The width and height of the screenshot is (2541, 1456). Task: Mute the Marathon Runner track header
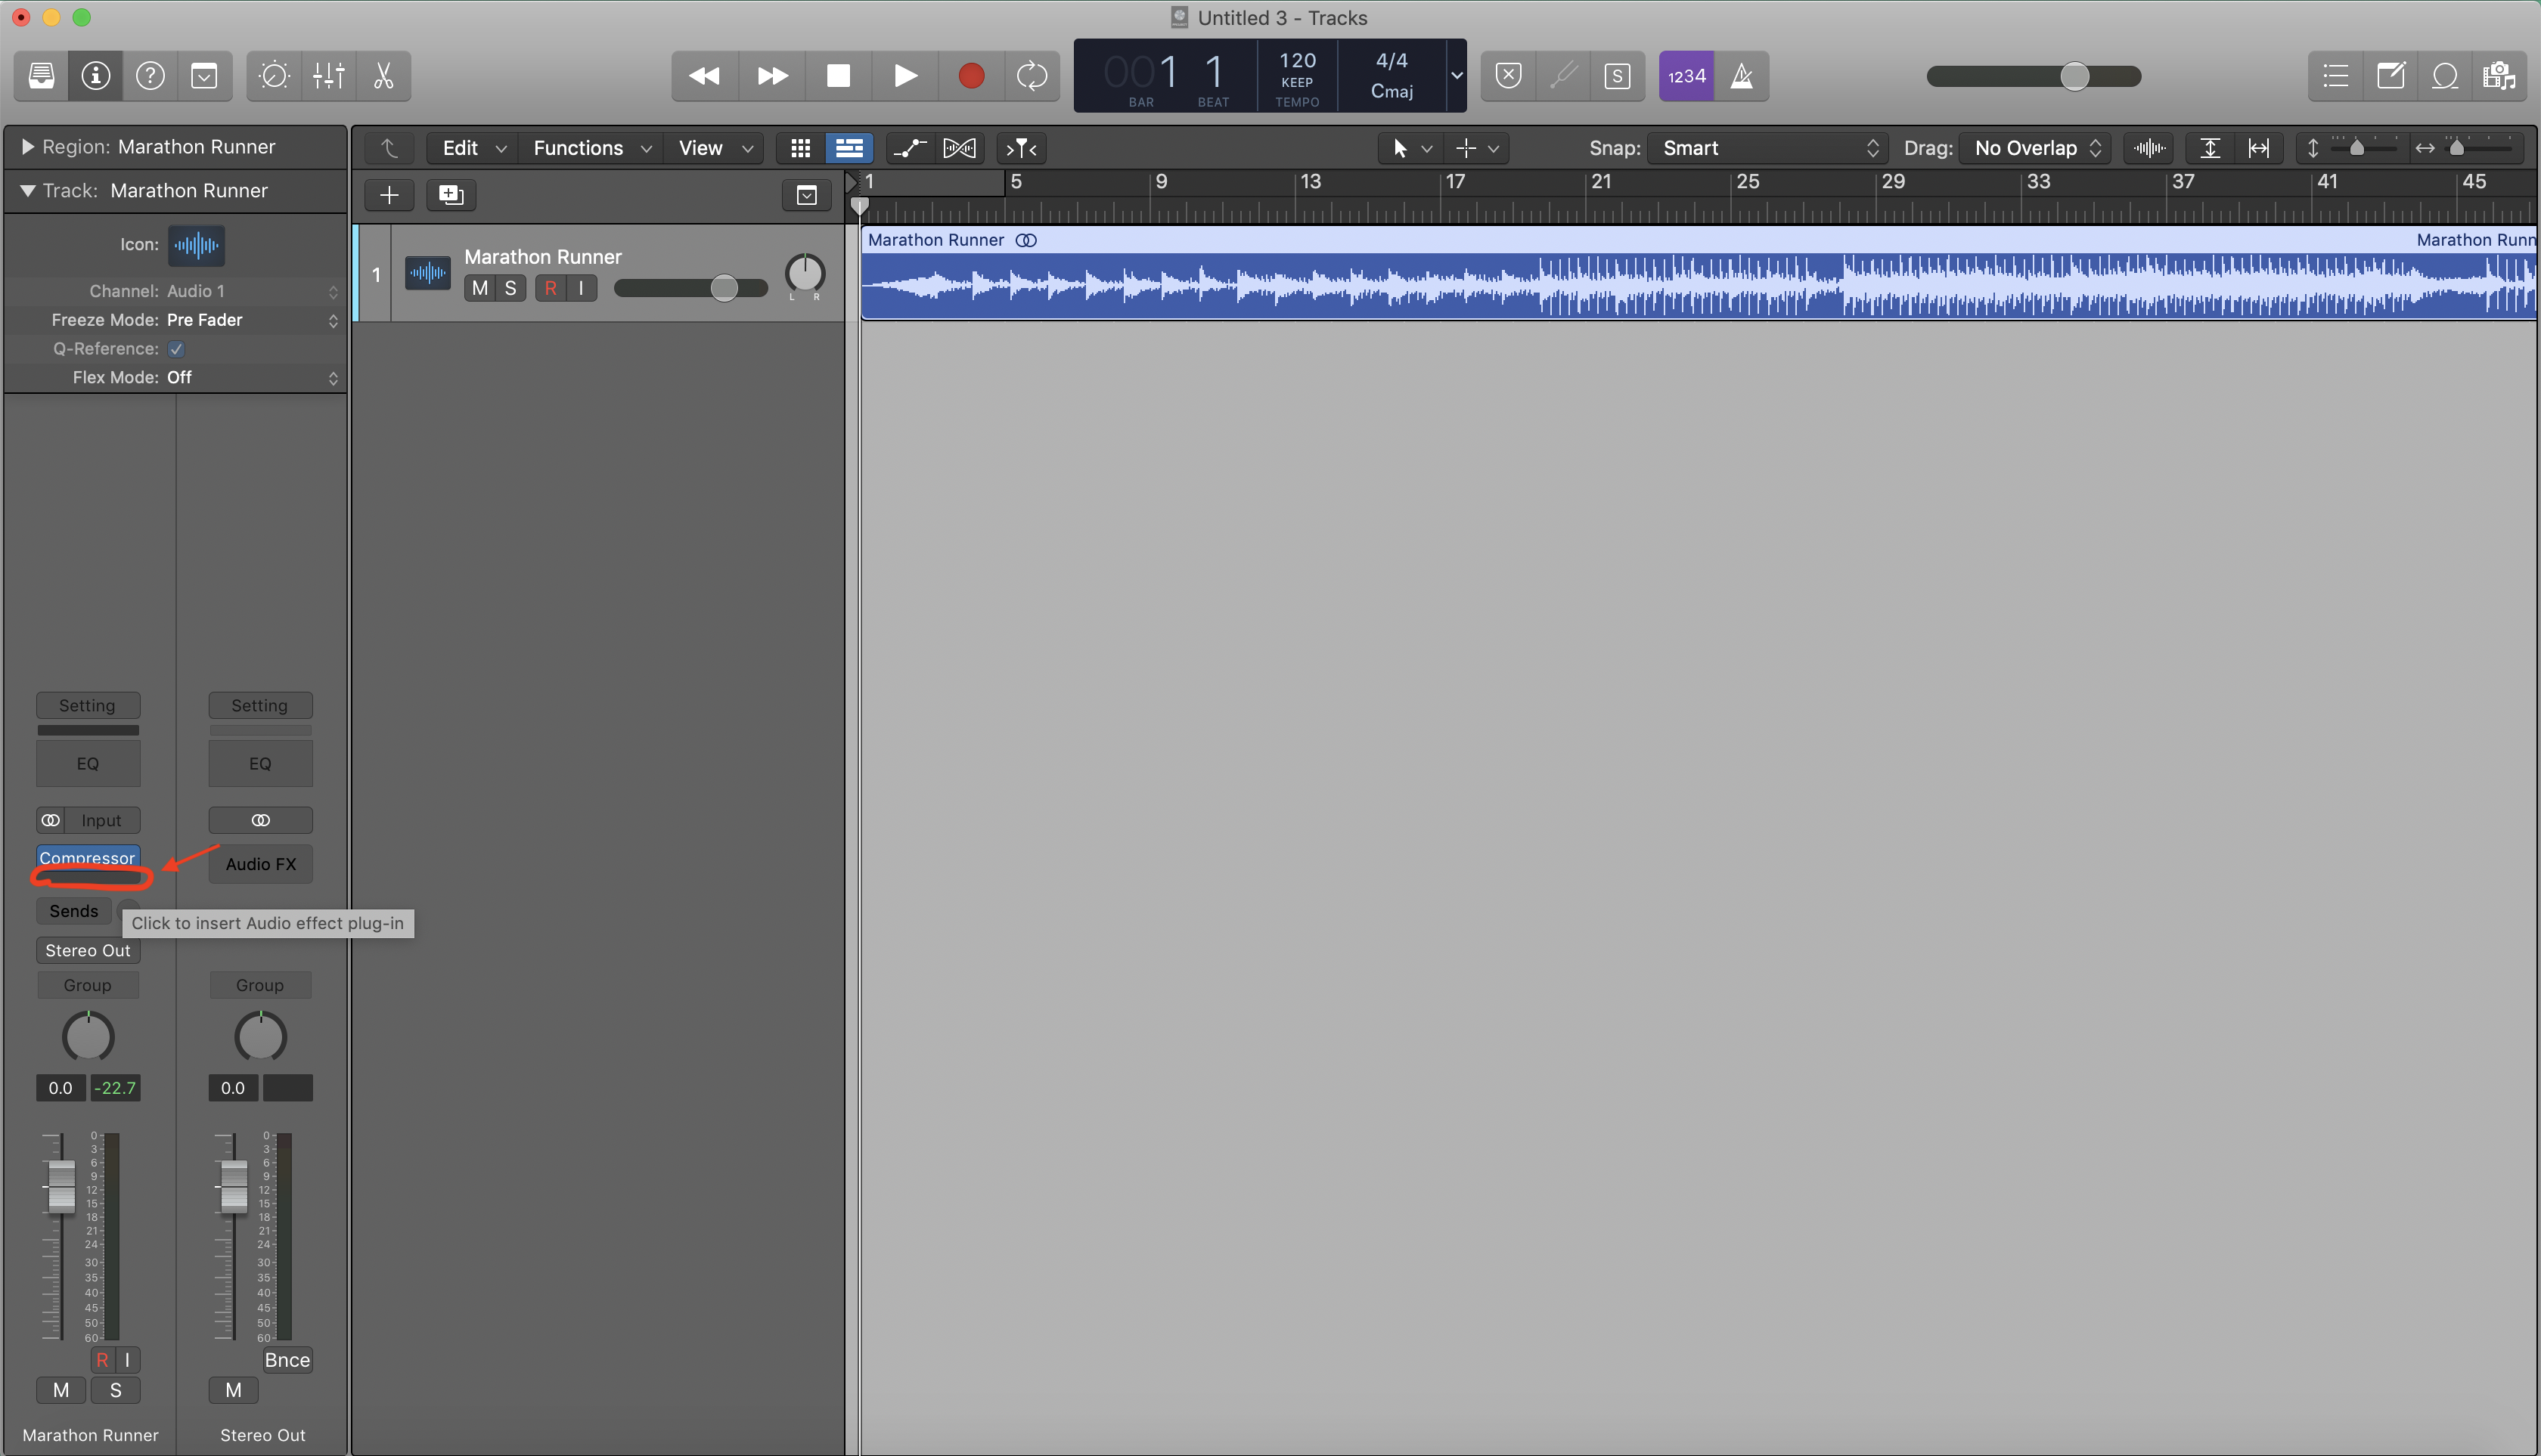point(480,288)
